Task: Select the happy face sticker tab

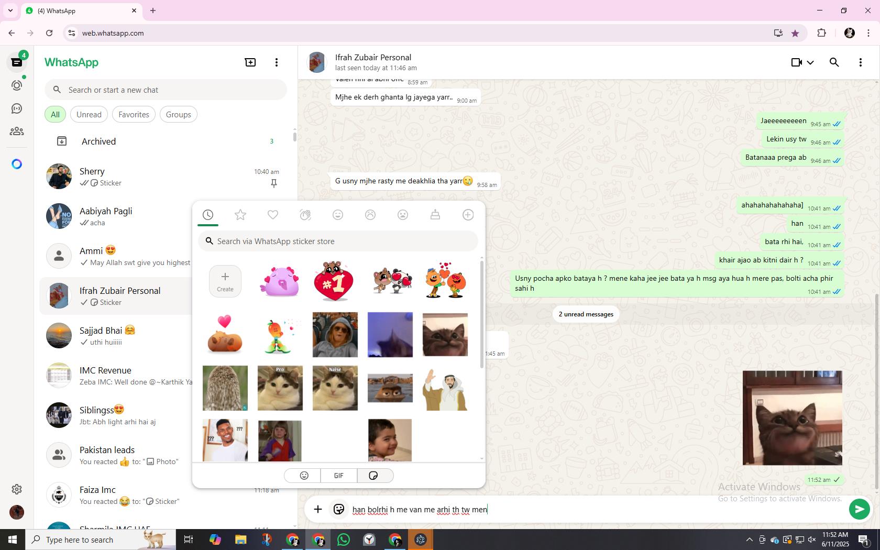Action: [x=338, y=215]
